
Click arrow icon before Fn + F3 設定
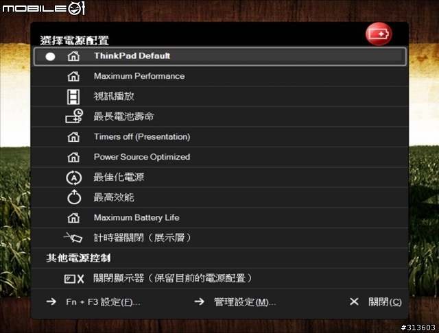(51, 301)
